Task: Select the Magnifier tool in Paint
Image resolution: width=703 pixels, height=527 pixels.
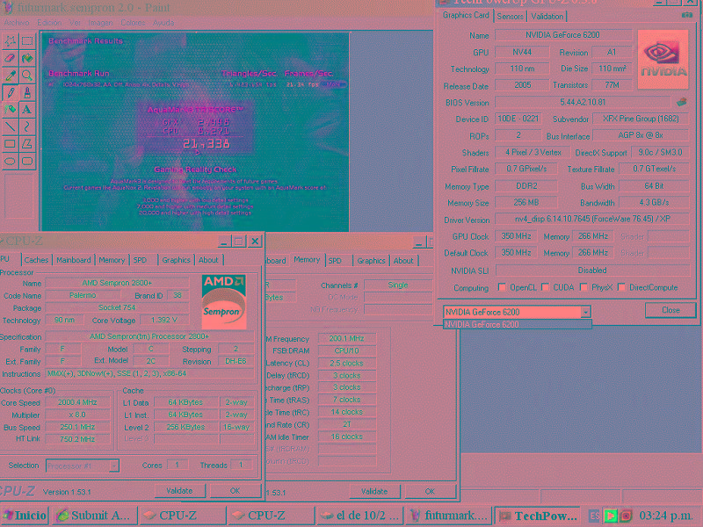Action: pos(27,76)
